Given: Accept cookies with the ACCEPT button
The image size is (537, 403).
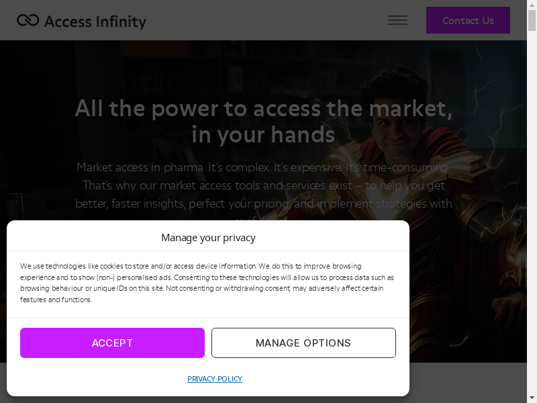Looking at the screenshot, I should [x=112, y=343].
